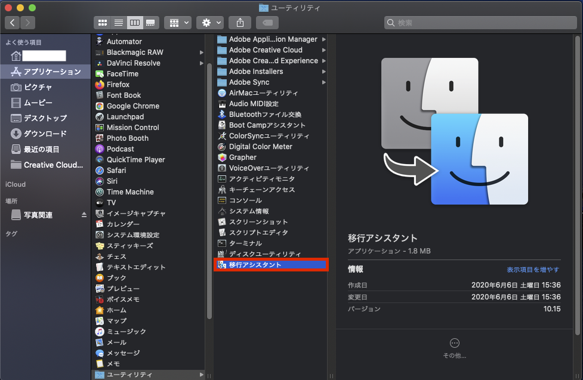Expand the Adobe Sync folder arrow
Image resolution: width=583 pixels, height=380 pixels.
324,82
